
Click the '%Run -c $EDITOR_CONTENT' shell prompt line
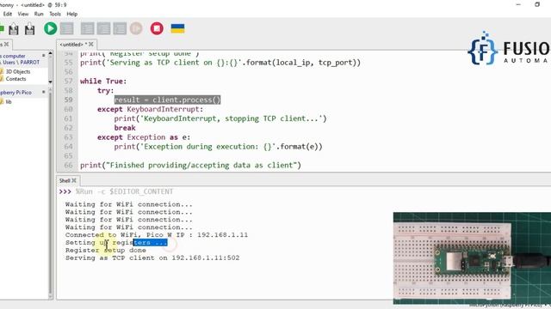[124, 191]
